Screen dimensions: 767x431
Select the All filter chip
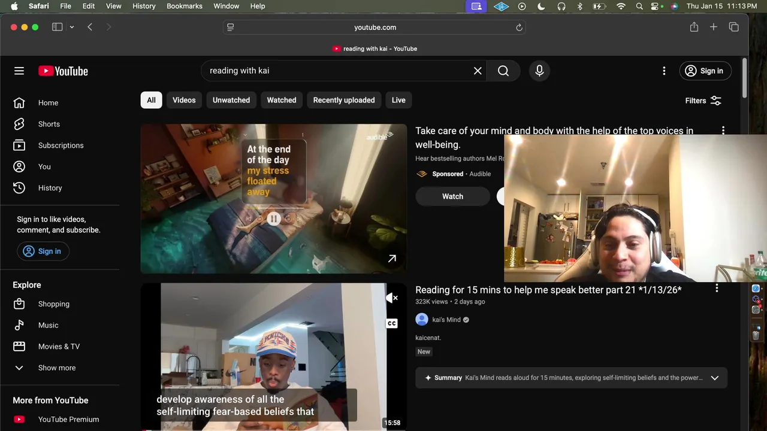pos(151,100)
